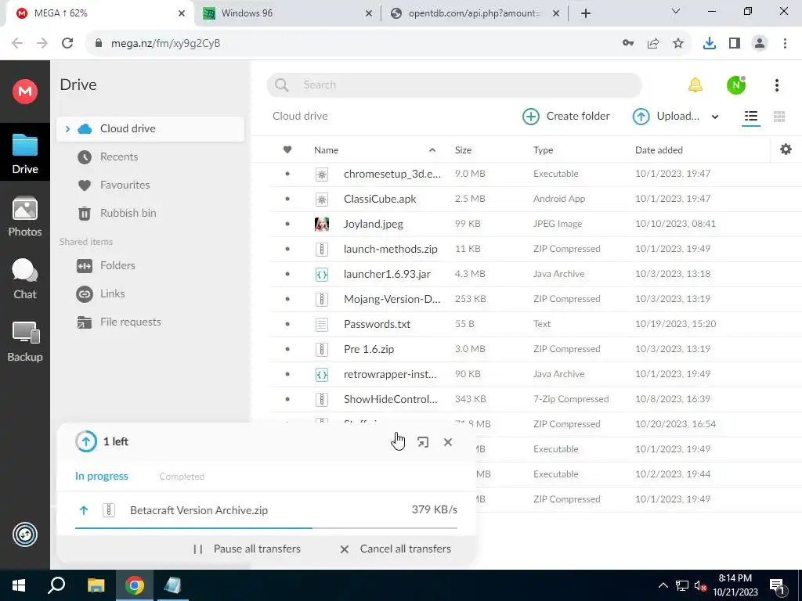802x601 pixels.
Task: Select Betacraft Version Archive.zip transfer row
Action: click(266, 510)
